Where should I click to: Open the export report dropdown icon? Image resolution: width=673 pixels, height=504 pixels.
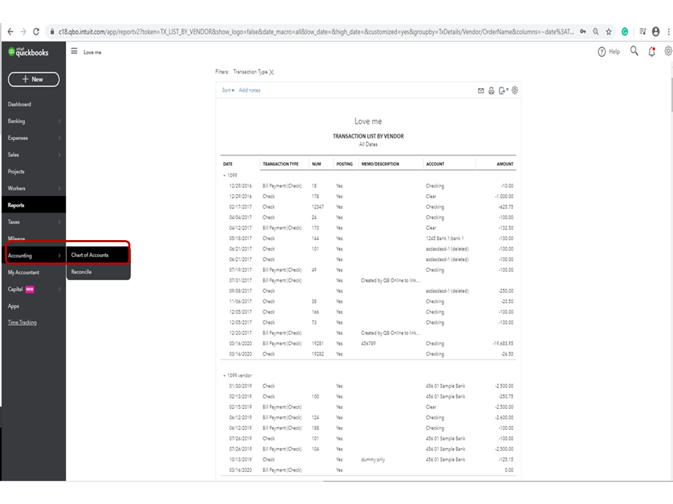[503, 90]
